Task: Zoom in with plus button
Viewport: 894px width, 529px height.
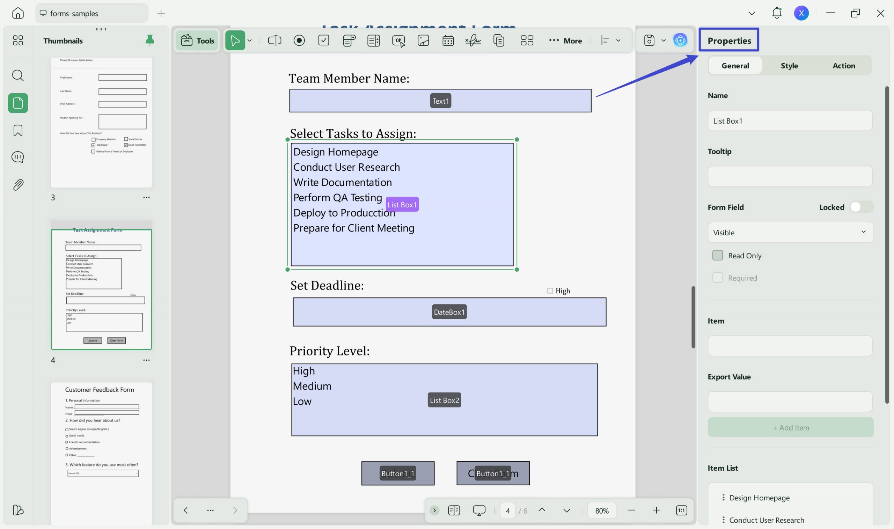Action: (656, 510)
